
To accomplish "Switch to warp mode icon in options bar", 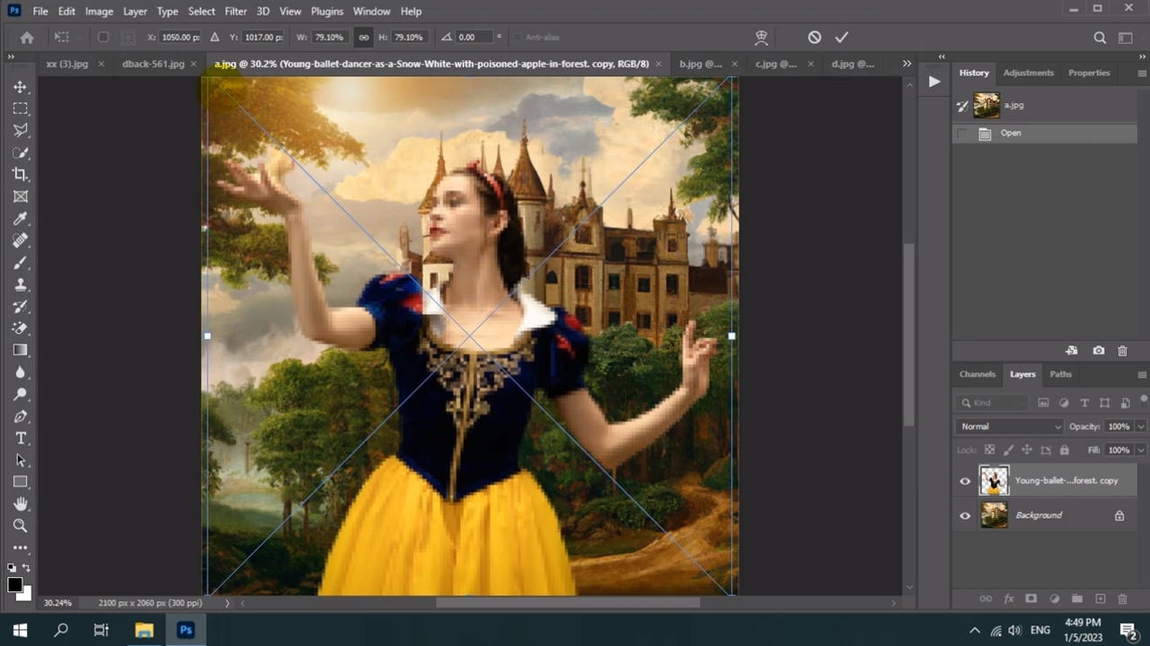I will coord(761,38).
